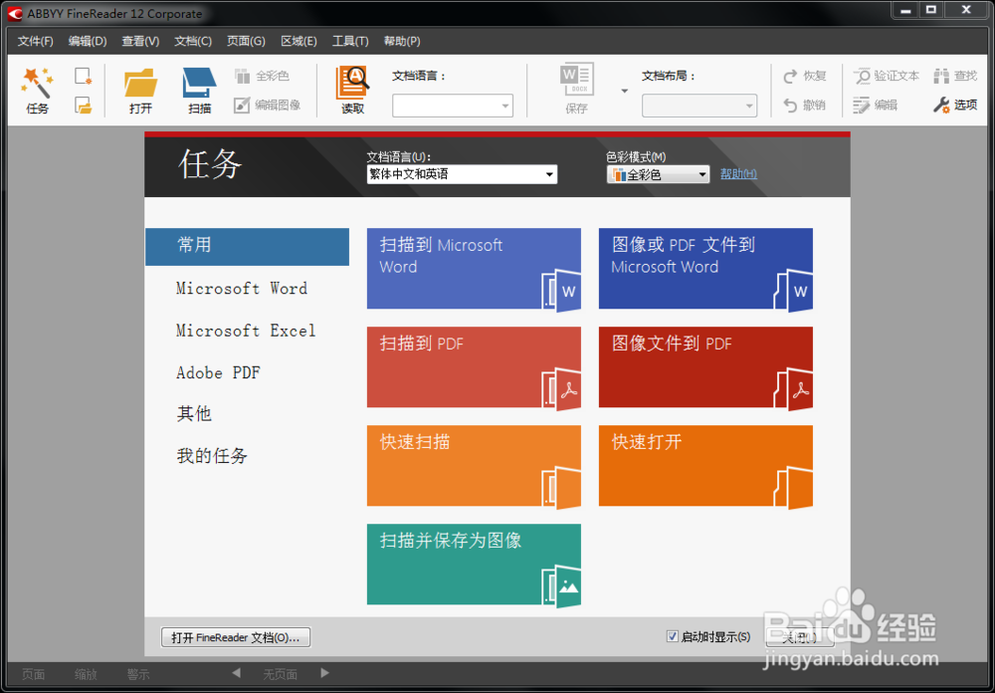Start Quick Open (快速打开) tile
The image size is (995, 693).
point(705,466)
